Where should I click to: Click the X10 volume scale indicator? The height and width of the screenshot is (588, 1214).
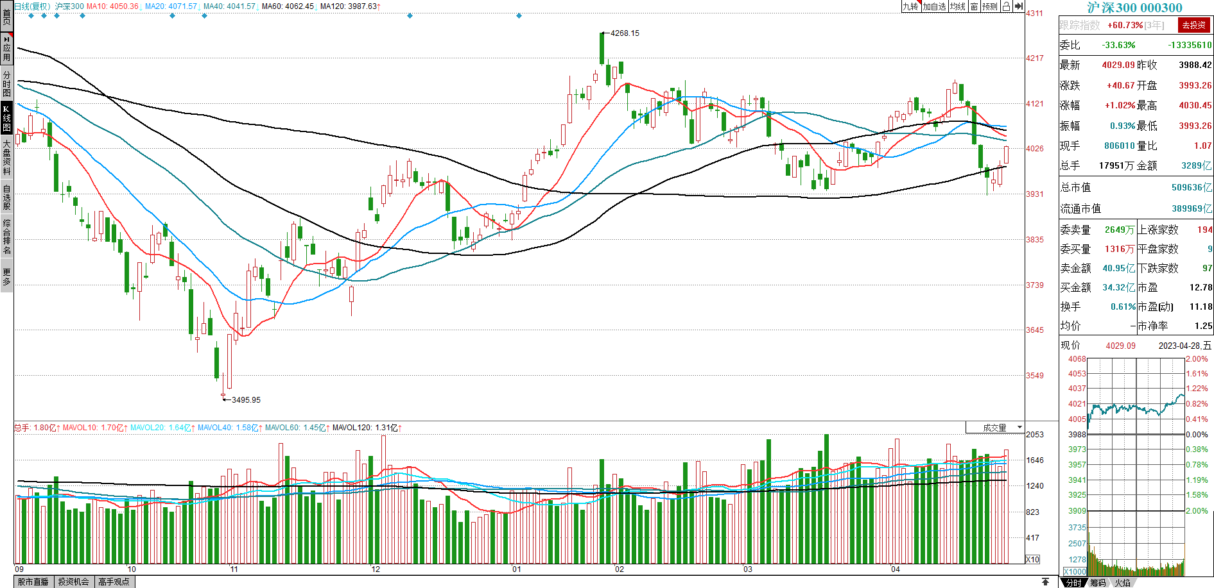[1032, 559]
